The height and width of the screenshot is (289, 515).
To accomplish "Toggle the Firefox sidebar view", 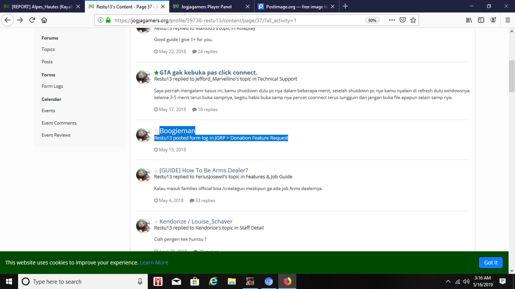I will [x=481, y=20].
